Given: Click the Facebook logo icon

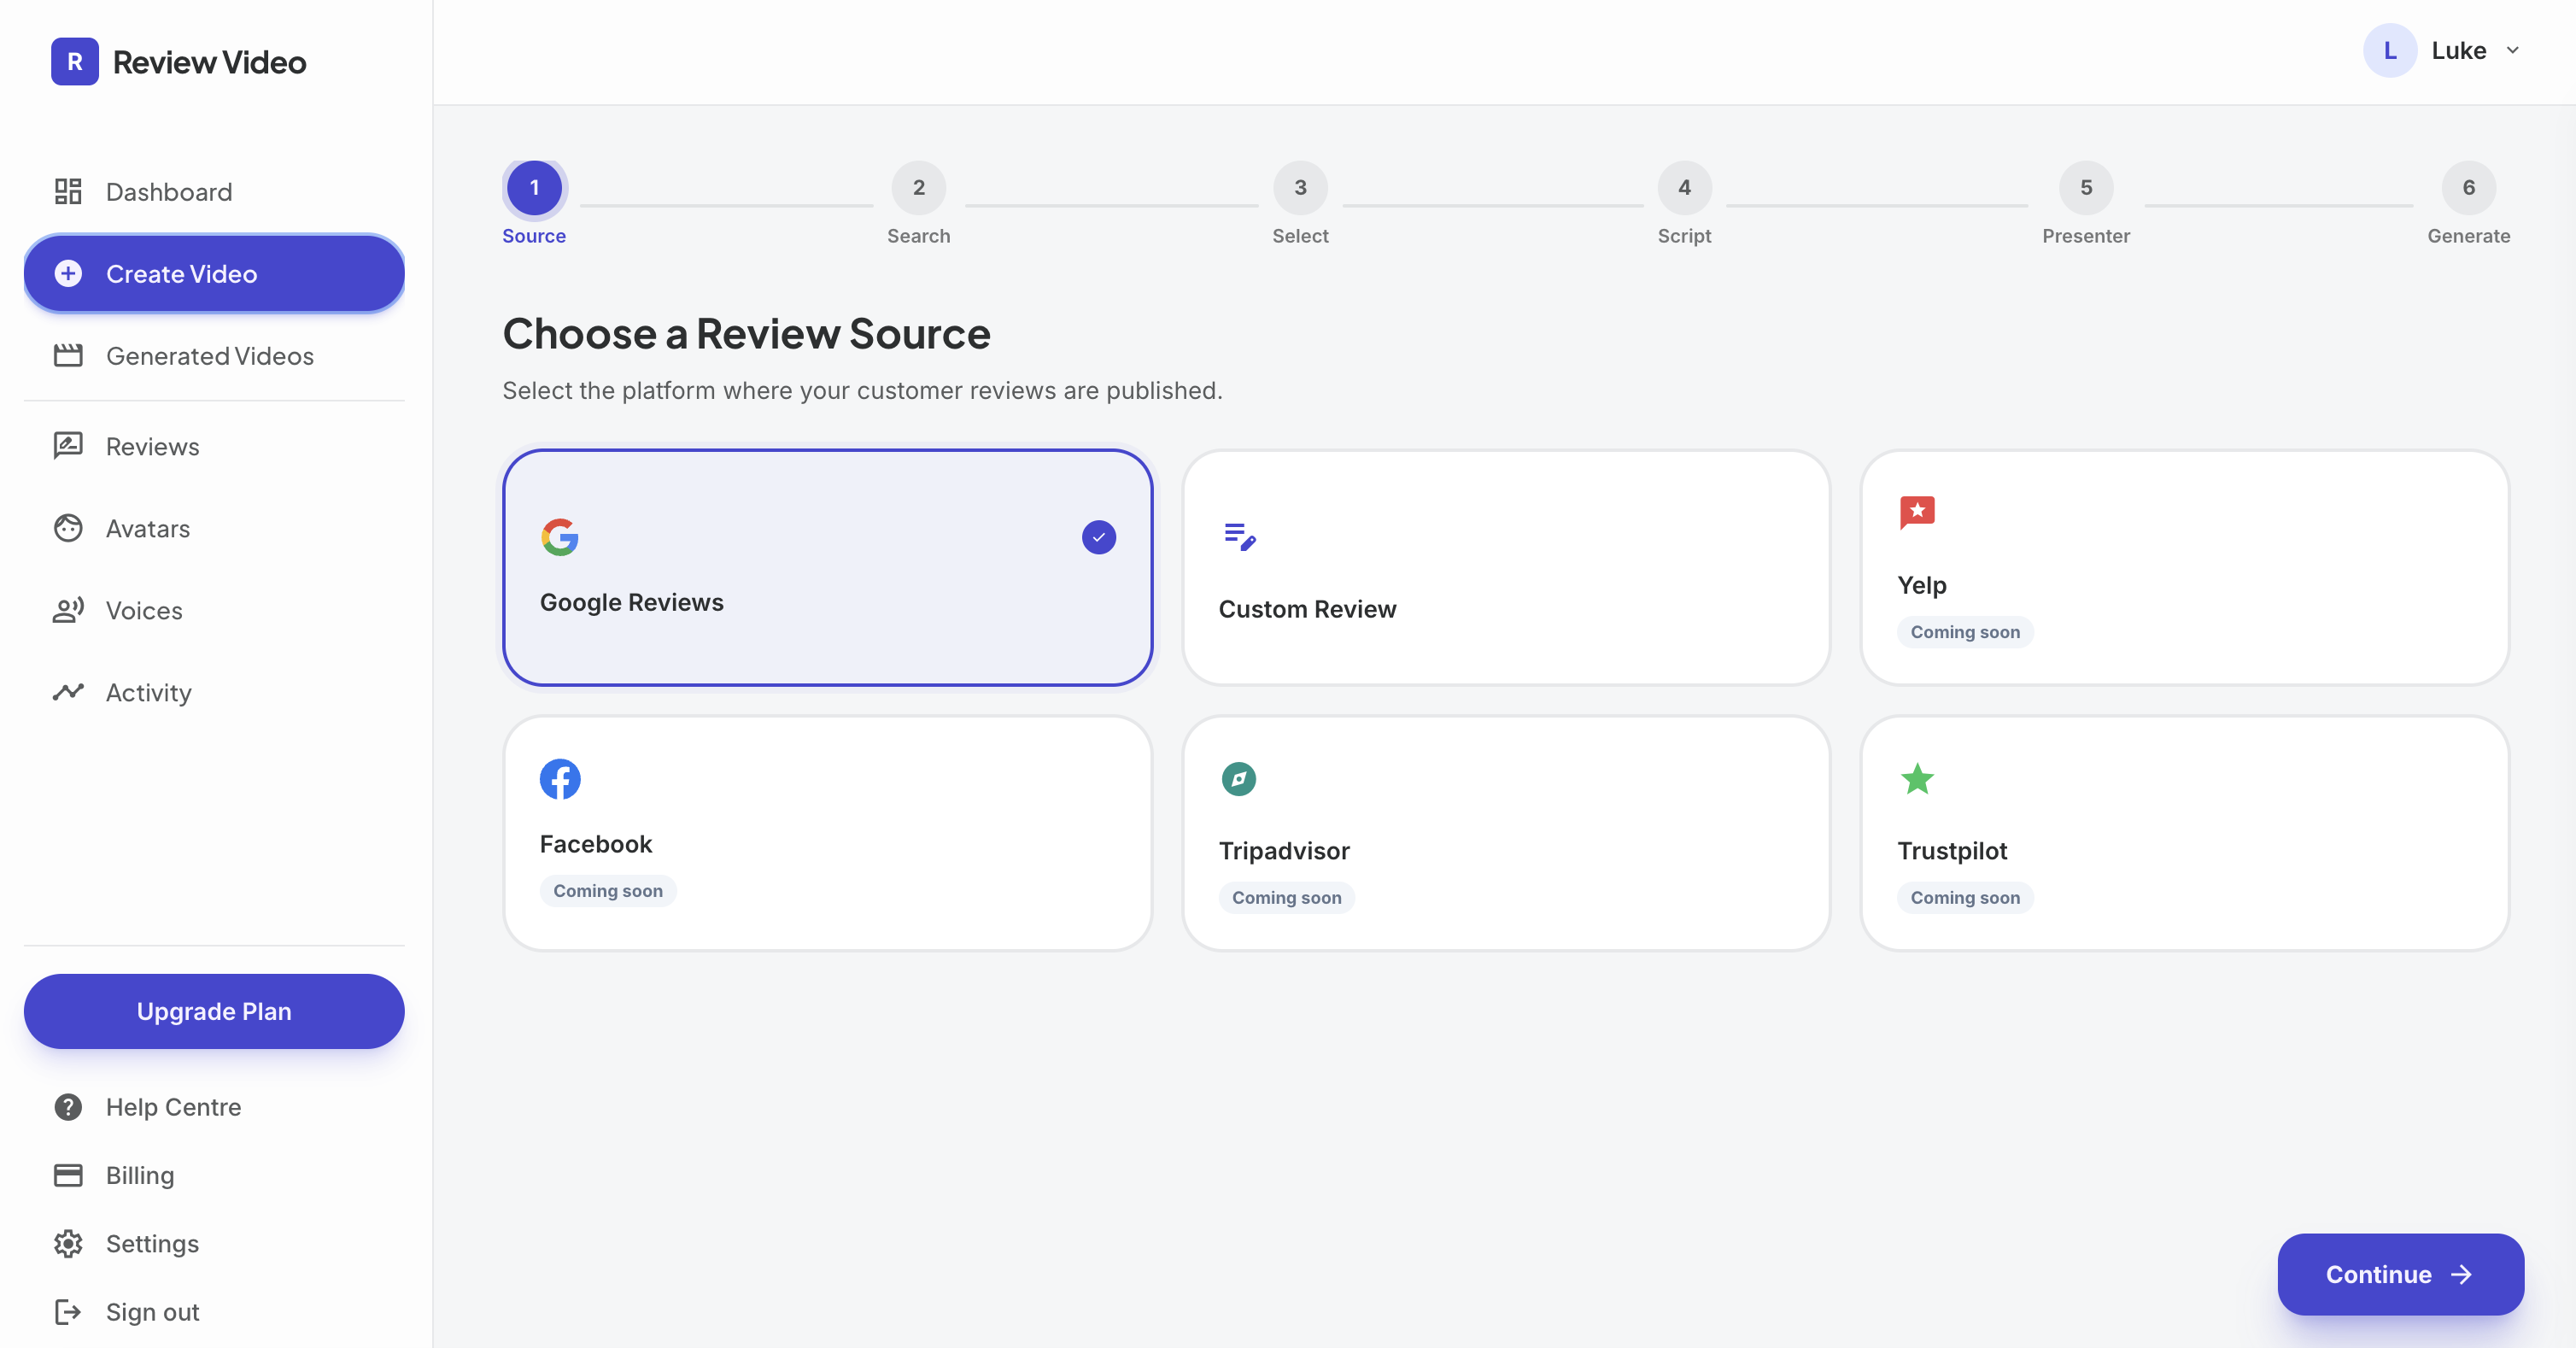Looking at the screenshot, I should (560, 779).
